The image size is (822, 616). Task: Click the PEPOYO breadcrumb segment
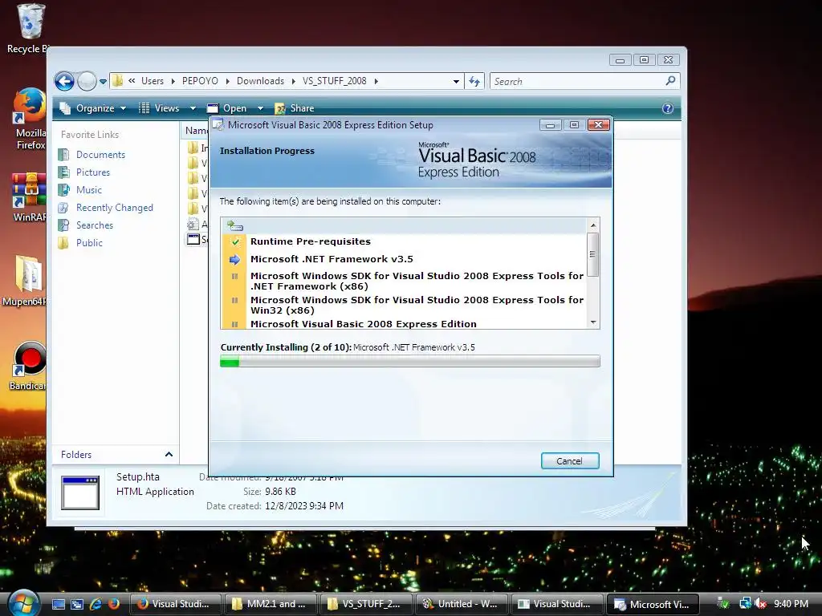[200, 81]
